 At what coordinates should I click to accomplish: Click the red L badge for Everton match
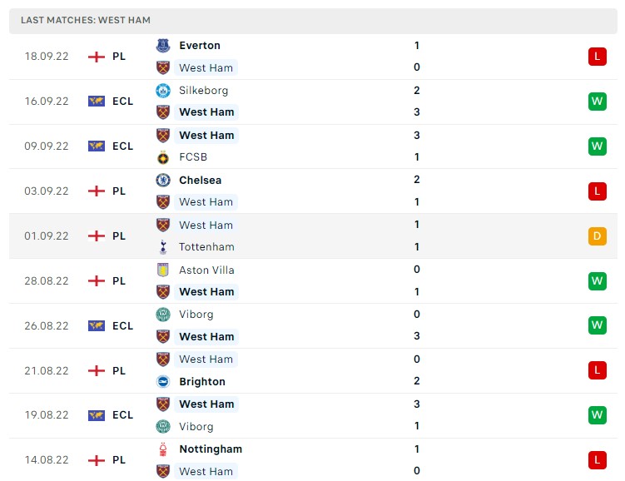[597, 57]
